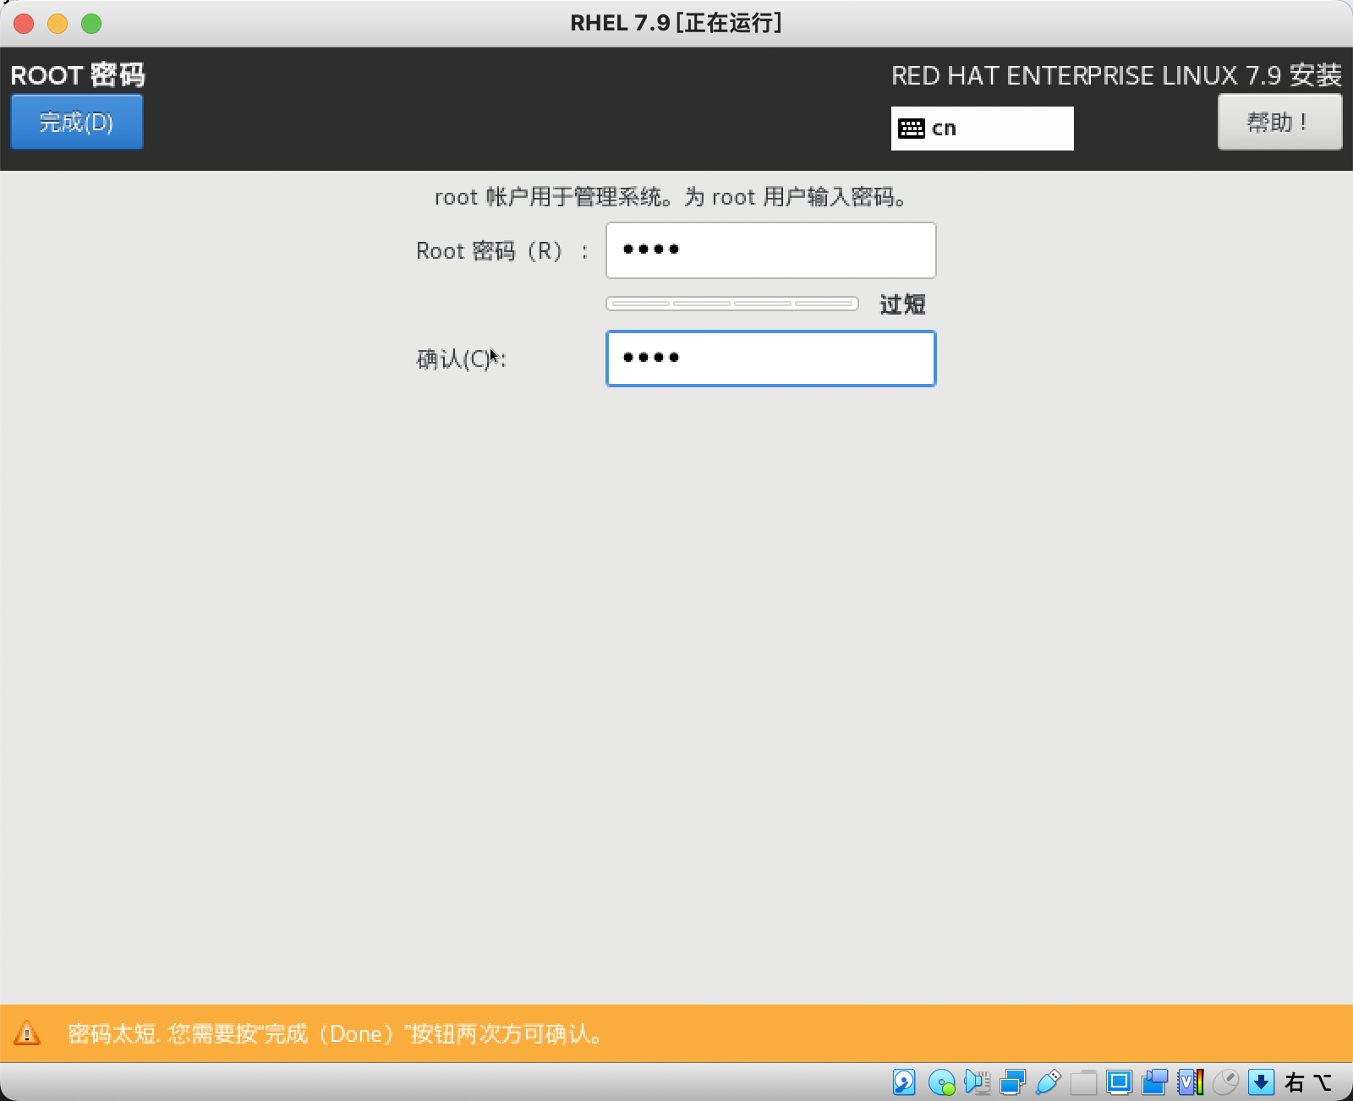Click the display monitor icon in status bar

click(x=1119, y=1082)
